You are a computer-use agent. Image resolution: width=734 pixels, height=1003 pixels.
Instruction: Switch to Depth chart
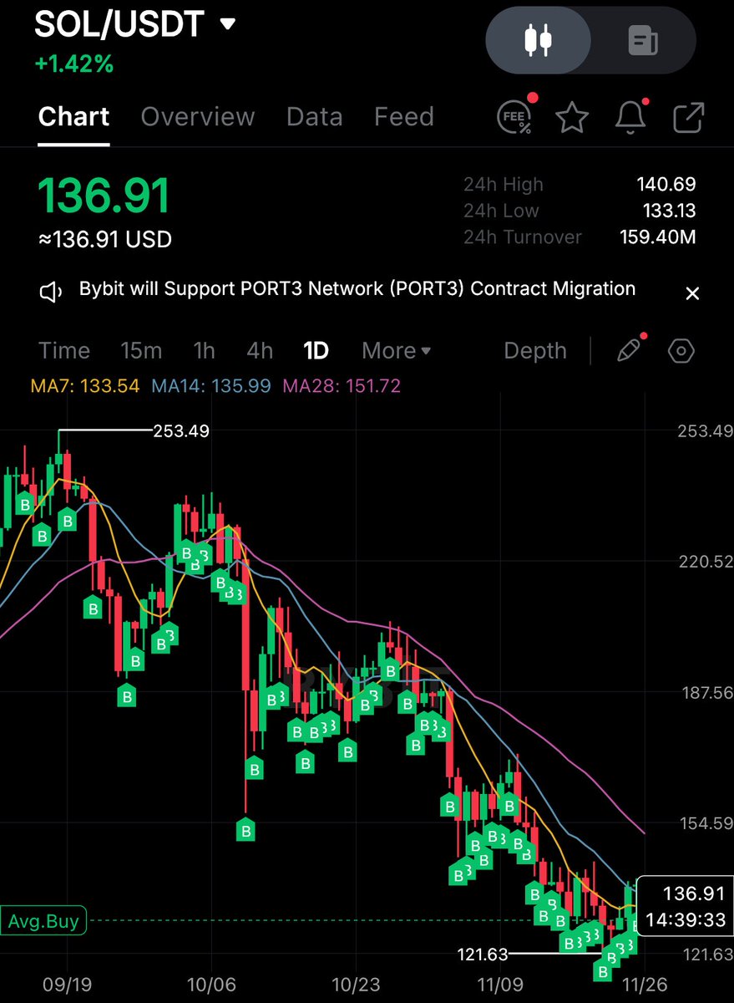535,351
